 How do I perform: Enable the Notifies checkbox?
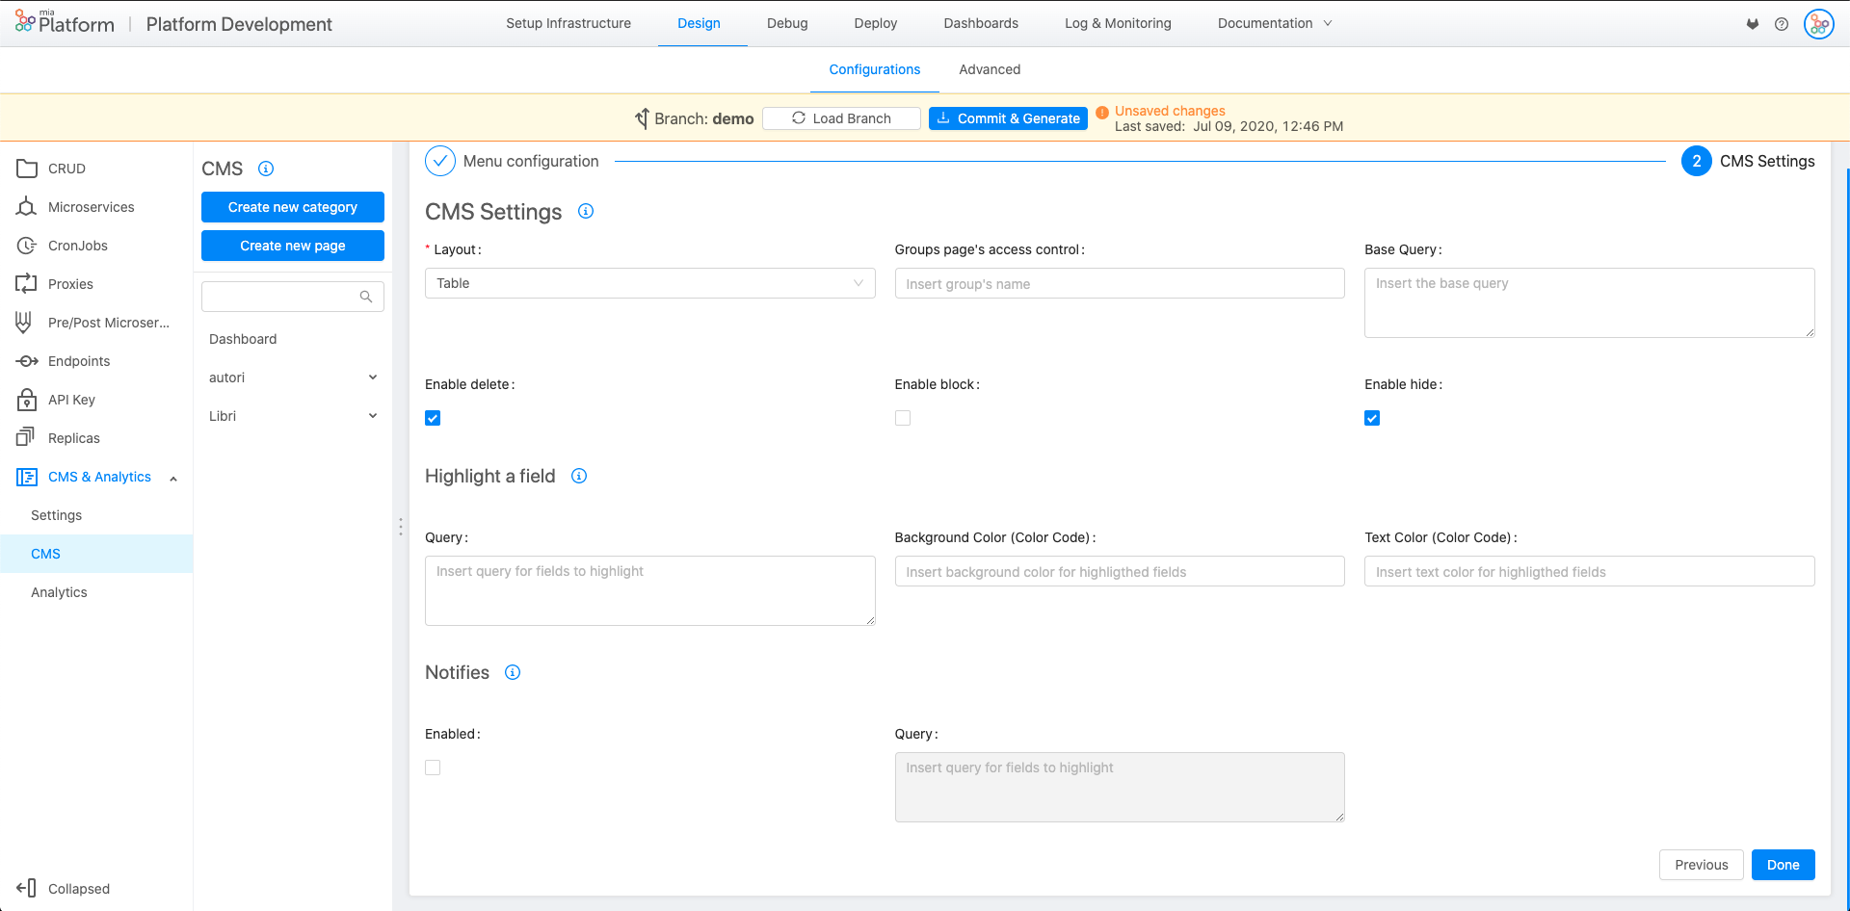pyautogui.click(x=433, y=768)
